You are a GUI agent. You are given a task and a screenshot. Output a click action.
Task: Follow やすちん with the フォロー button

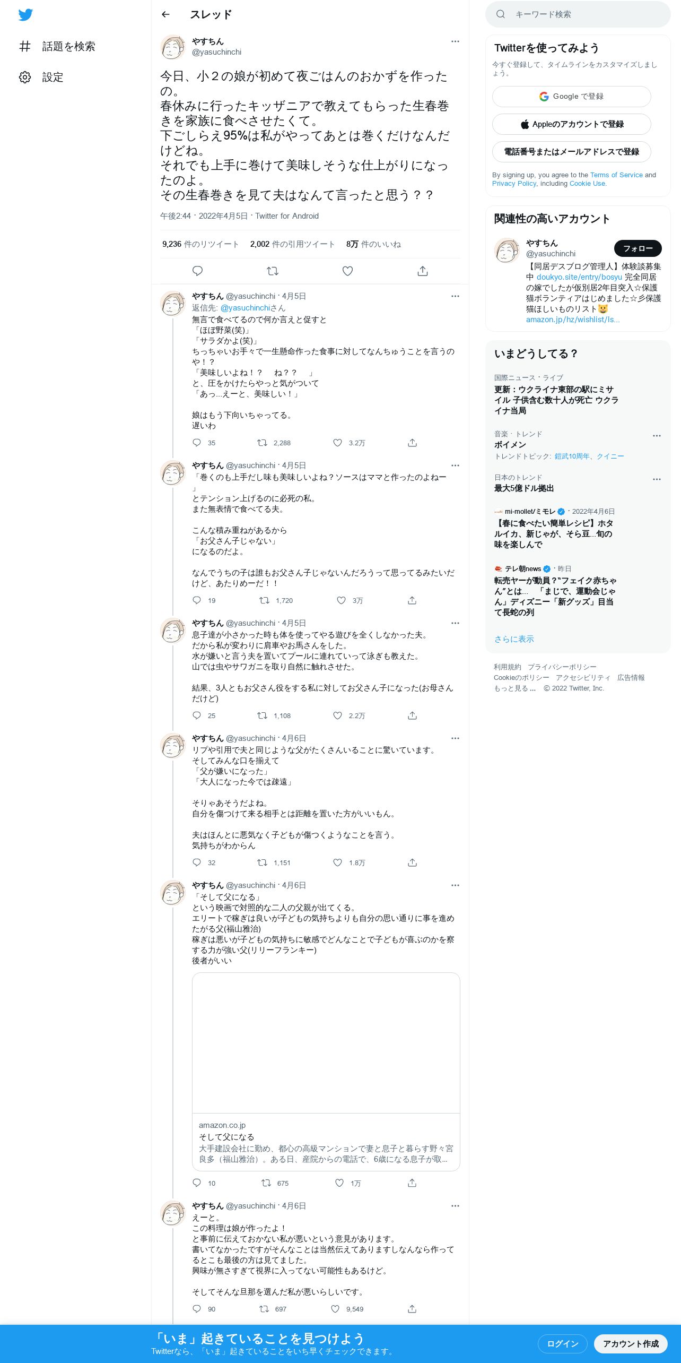[638, 248]
